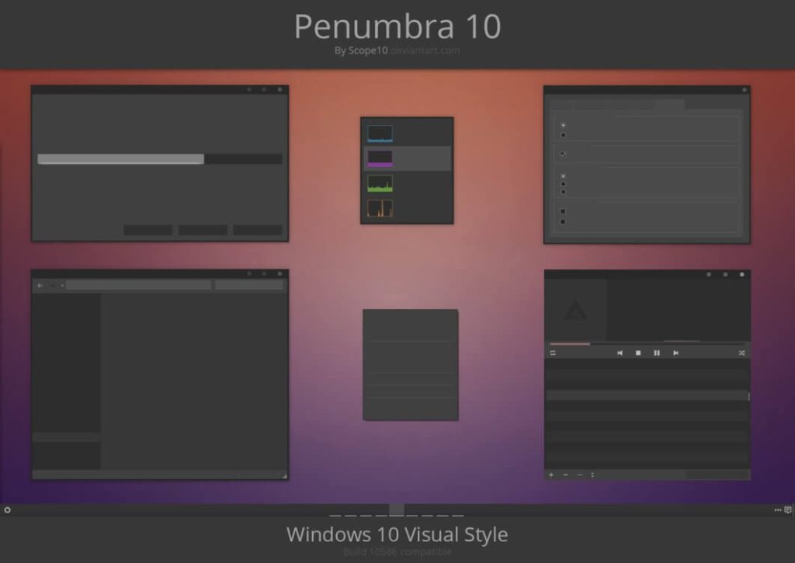This screenshot has height=563, width=795.
Task: Click the forward arrow in the browser window
Action: 62,284
